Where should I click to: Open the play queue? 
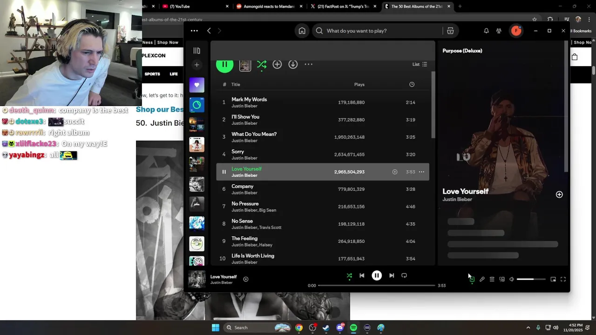click(x=492, y=279)
